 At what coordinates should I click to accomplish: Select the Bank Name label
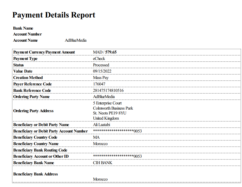click(x=23, y=28)
